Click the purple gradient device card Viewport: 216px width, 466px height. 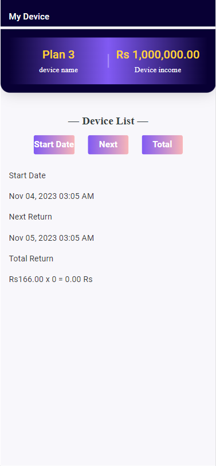(x=108, y=61)
